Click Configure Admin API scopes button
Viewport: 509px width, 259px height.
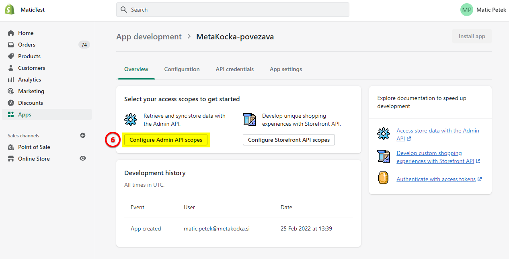click(x=166, y=140)
